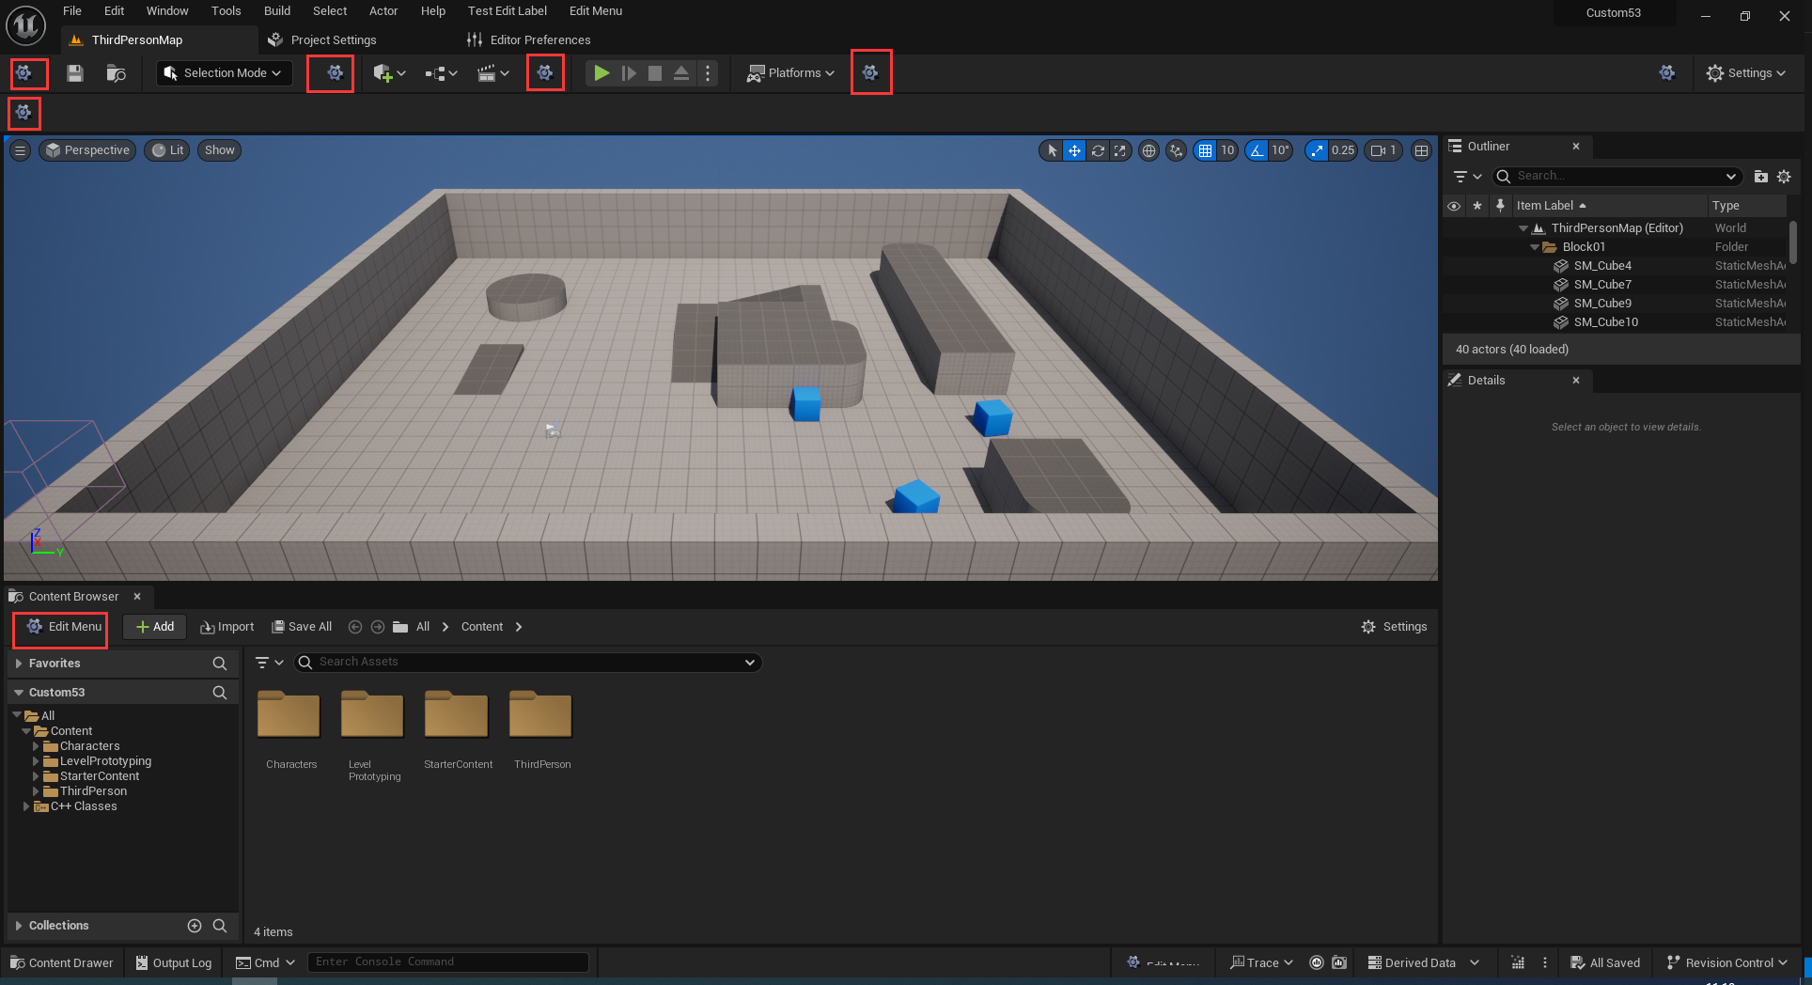Expand the Characters folder in tree

tap(36, 746)
